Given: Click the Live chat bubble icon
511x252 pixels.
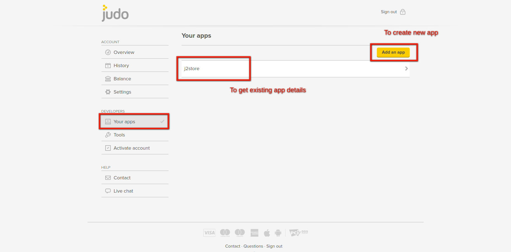Looking at the screenshot, I should [108, 191].
